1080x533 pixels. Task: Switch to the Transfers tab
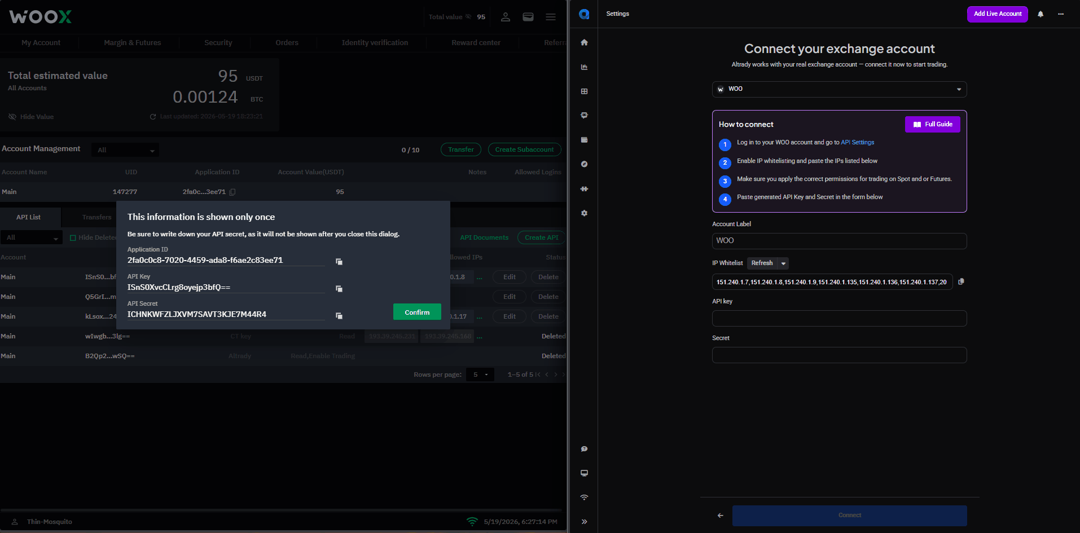[x=96, y=217]
